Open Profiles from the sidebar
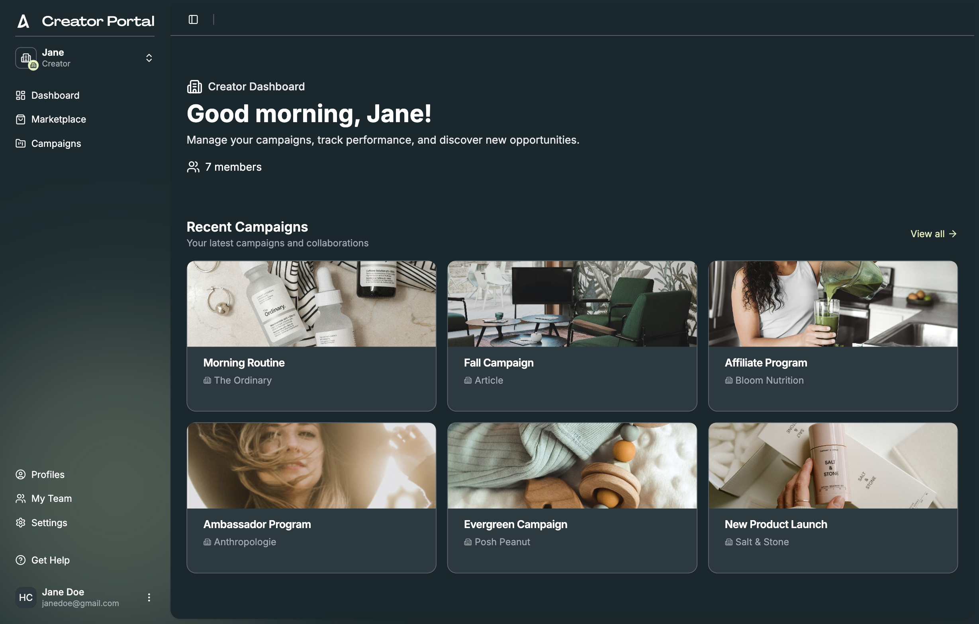Image resolution: width=979 pixels, height=624 pixels. (47, 474)
